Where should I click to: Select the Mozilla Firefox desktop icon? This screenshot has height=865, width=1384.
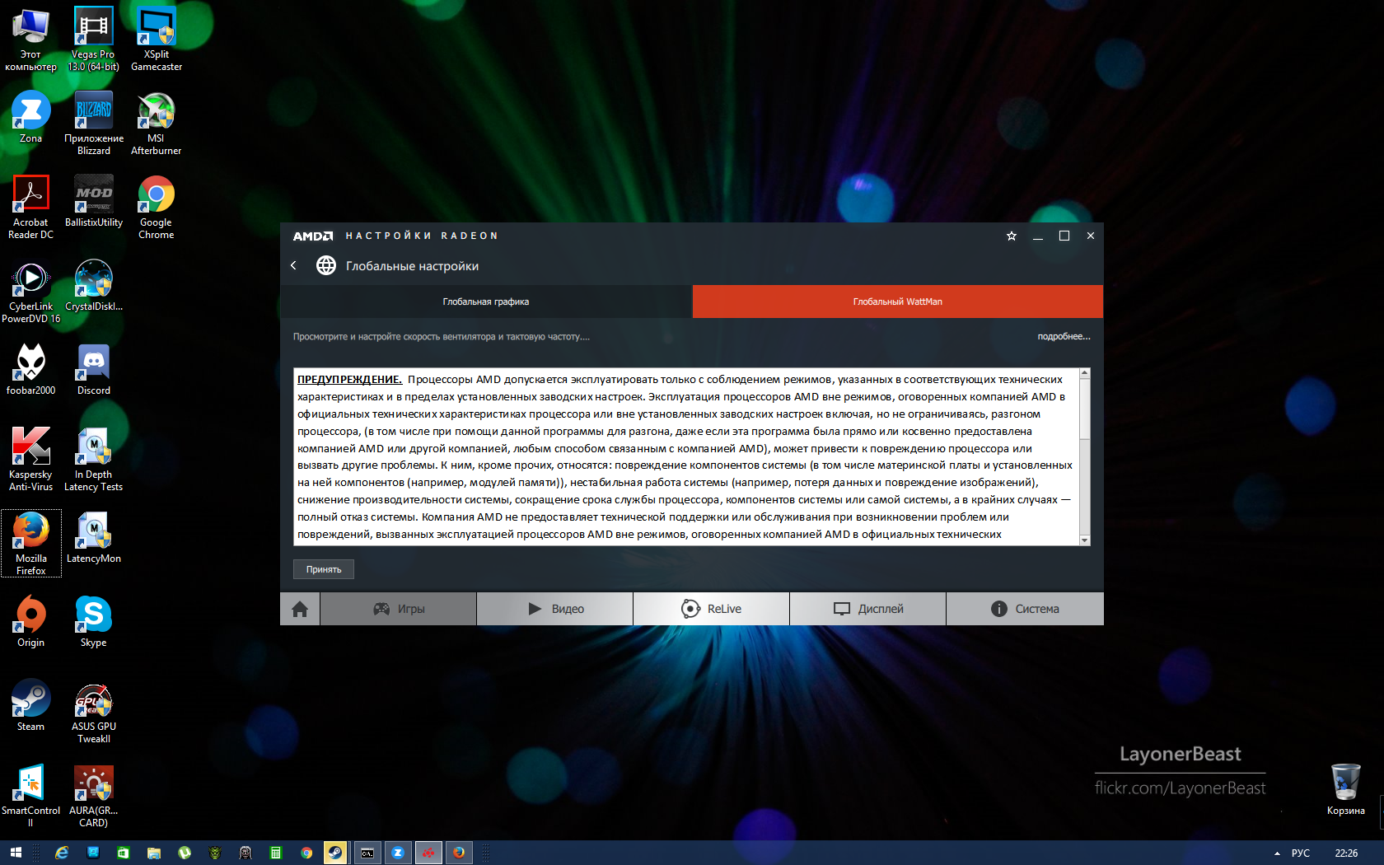(x=30, y=544)
